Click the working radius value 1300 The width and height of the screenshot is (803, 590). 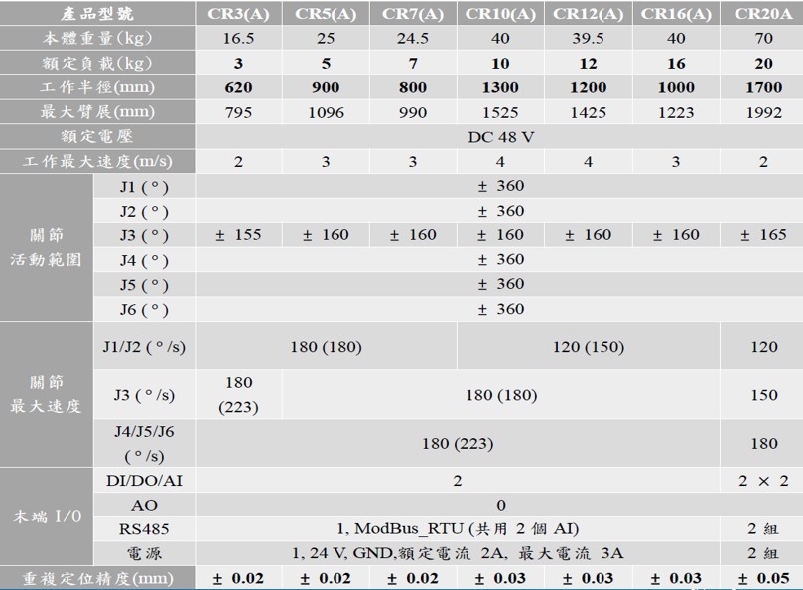click(500, 87)
